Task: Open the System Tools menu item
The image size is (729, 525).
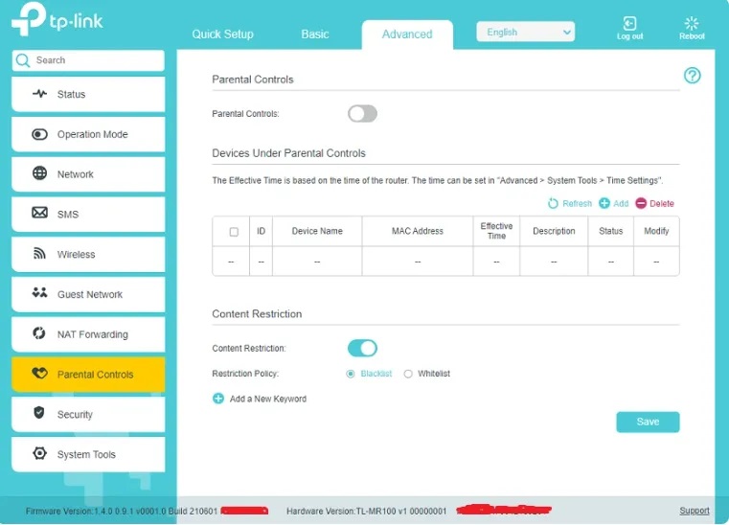Action: (x=88, y=454)
